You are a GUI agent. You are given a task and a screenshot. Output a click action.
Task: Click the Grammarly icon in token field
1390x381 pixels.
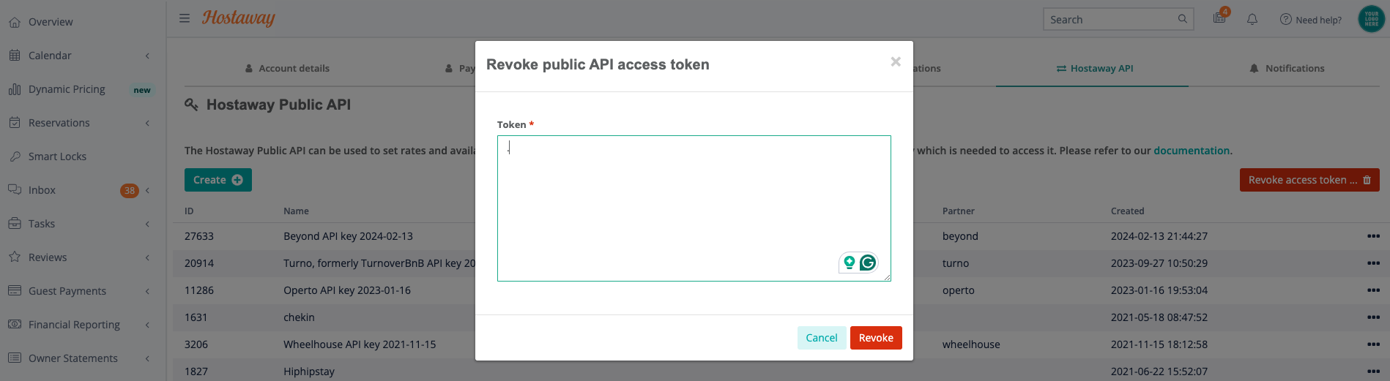coord(868,263)
